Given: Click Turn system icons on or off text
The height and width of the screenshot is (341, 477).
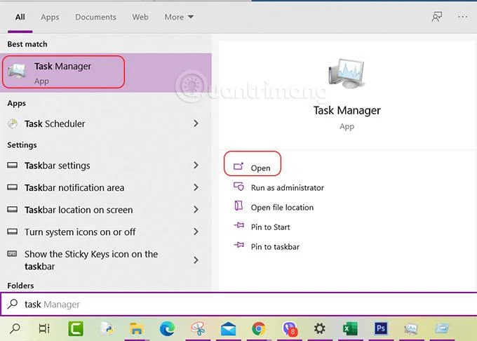Looking at the screenshot, I should 80,232.
